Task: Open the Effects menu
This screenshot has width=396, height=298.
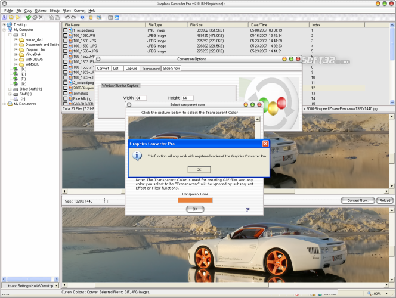Action: point(54,10)
